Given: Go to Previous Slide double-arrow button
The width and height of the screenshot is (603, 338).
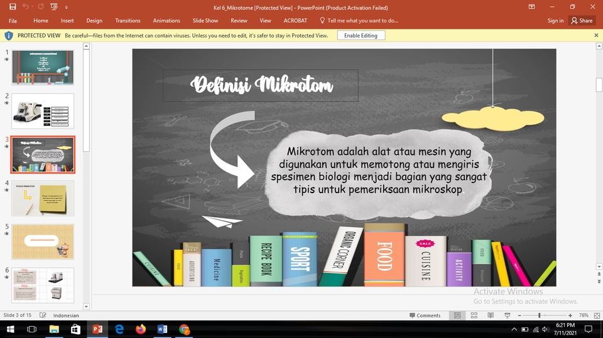Looking at the screenshot, I should pos(599,275).
